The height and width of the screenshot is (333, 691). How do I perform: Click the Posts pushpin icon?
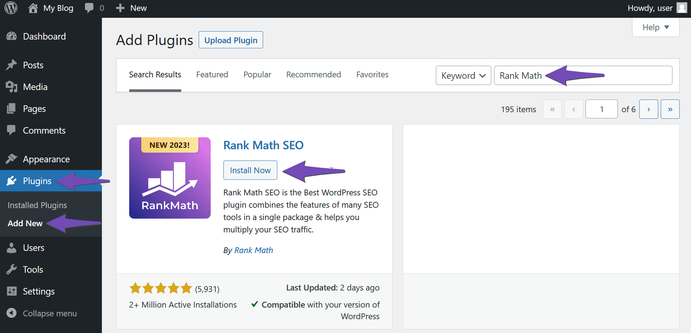(12, 65)
